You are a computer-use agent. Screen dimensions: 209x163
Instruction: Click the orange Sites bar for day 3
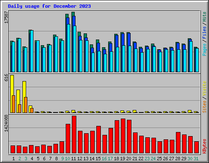pyautogui.click(x=26, y=105)
